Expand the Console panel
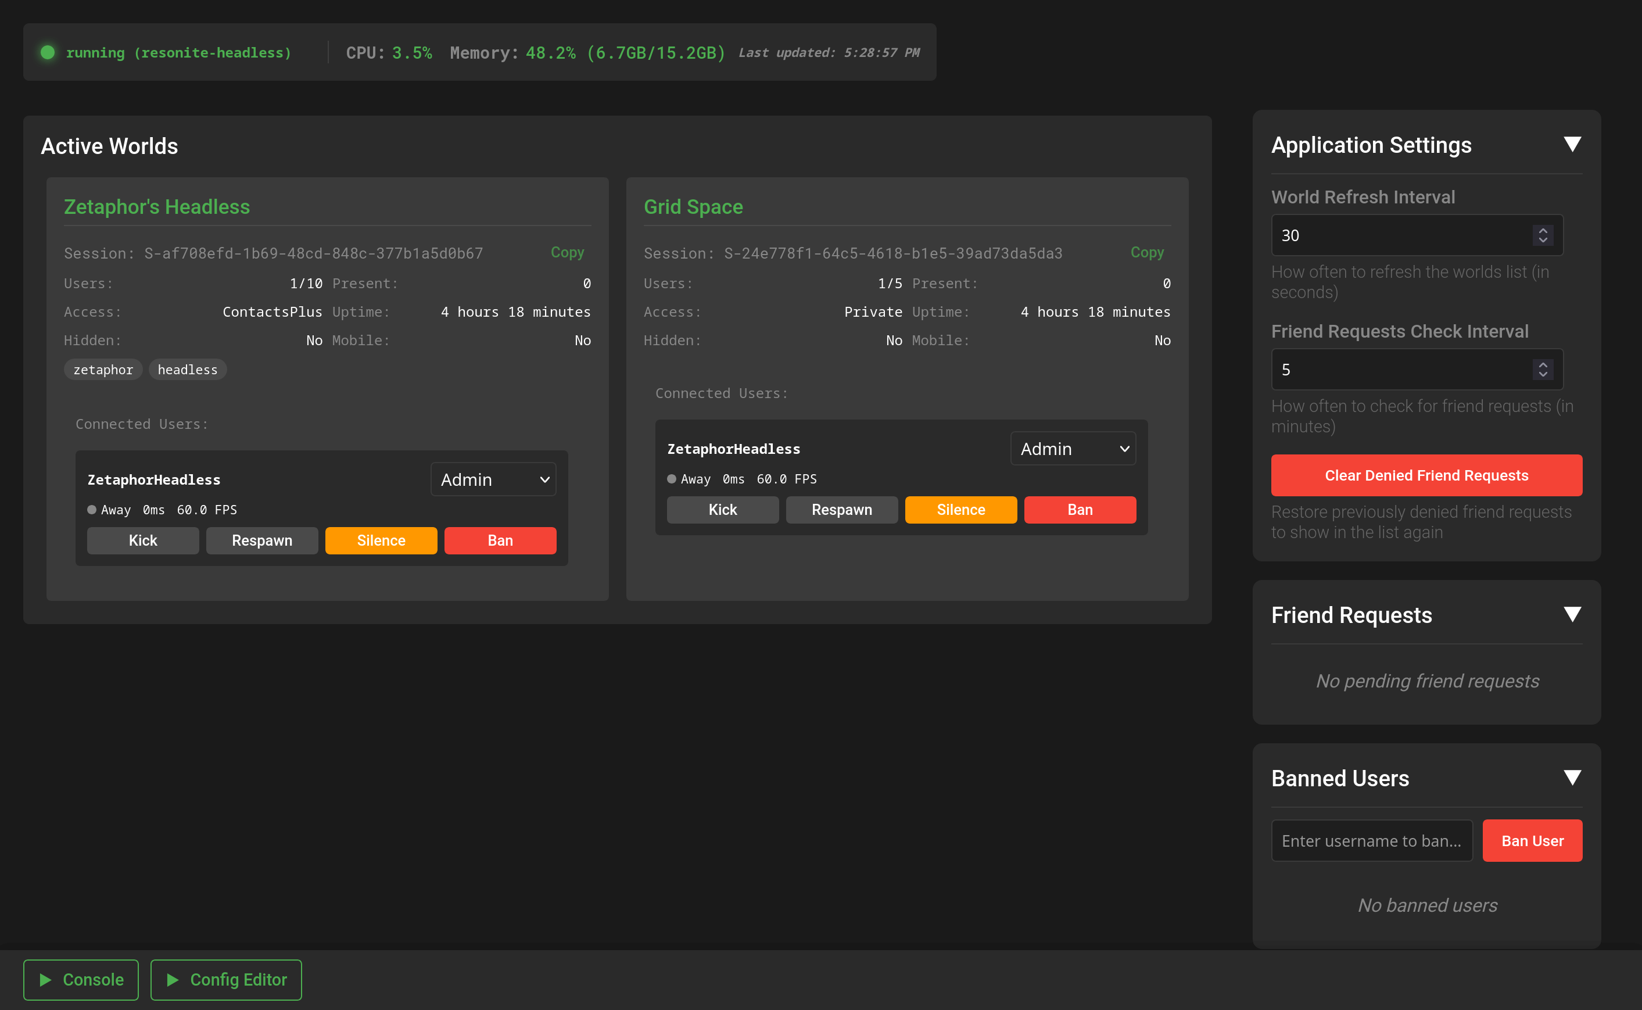The height and width of the screenshot is (1010, 1642). coord(81,979)
